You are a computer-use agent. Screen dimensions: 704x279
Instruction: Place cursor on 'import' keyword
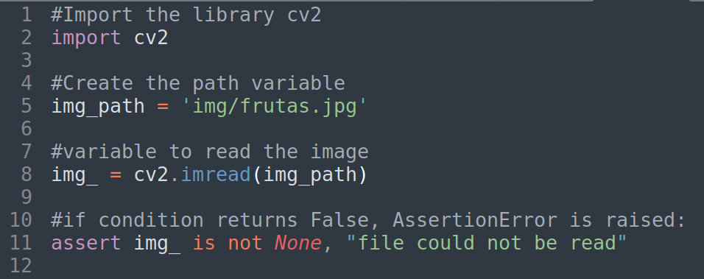point(86,38)
